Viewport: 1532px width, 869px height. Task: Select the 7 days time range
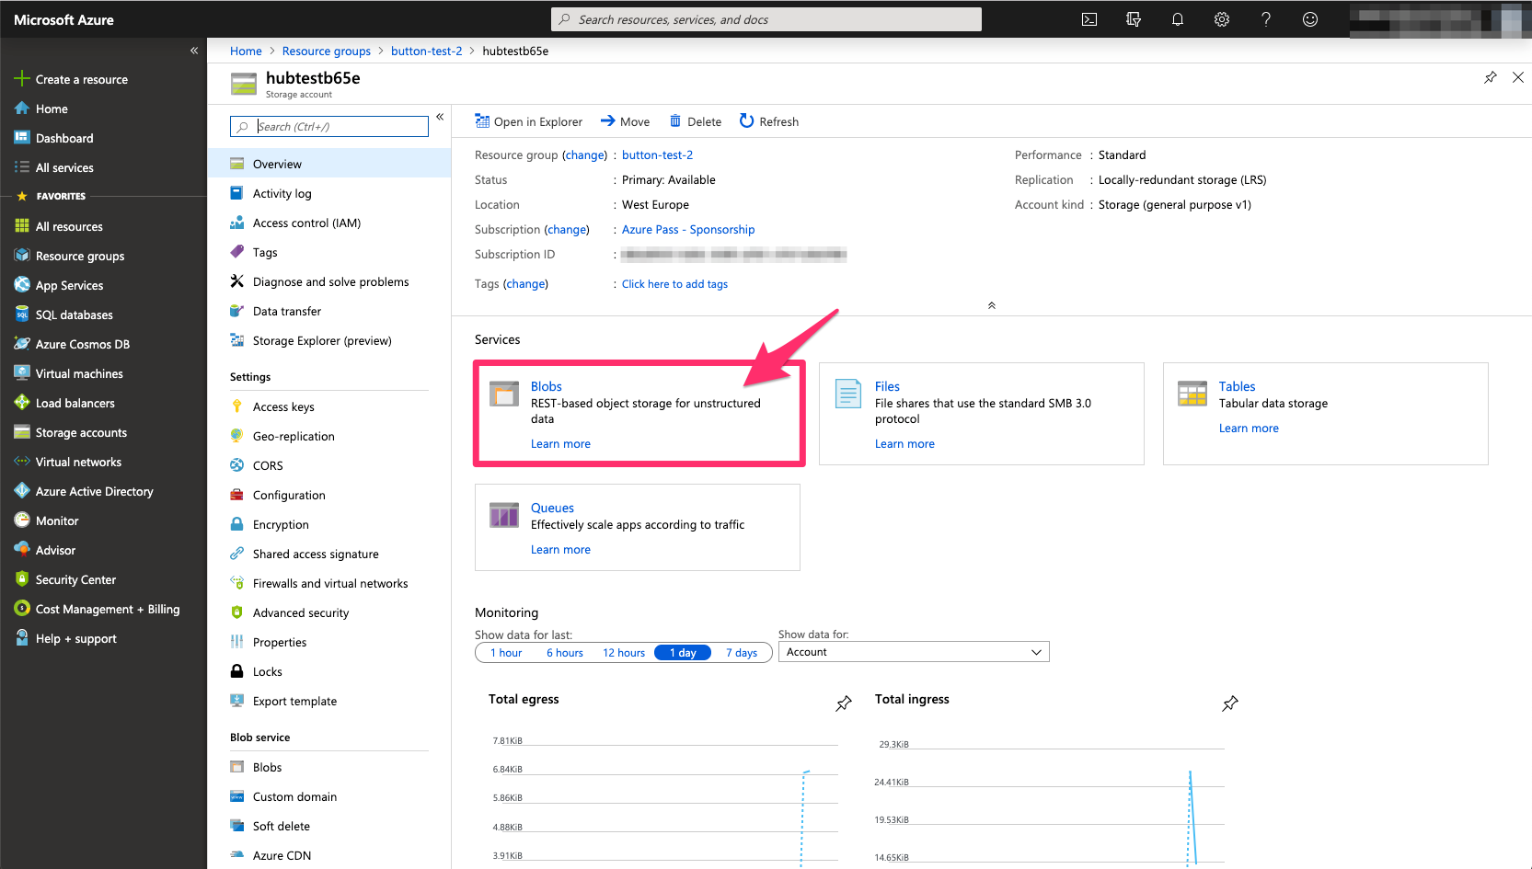coord(742,653)
